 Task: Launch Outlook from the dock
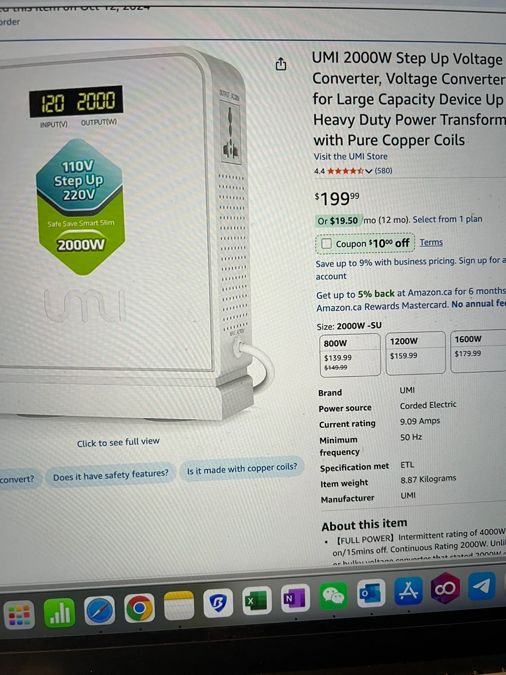pyautogui.click(x=371, y=592)
